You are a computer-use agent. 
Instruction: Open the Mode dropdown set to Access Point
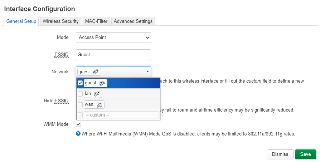coord(113,37)
